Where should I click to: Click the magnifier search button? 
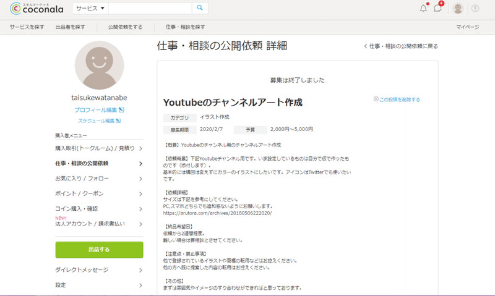(200, 8)
